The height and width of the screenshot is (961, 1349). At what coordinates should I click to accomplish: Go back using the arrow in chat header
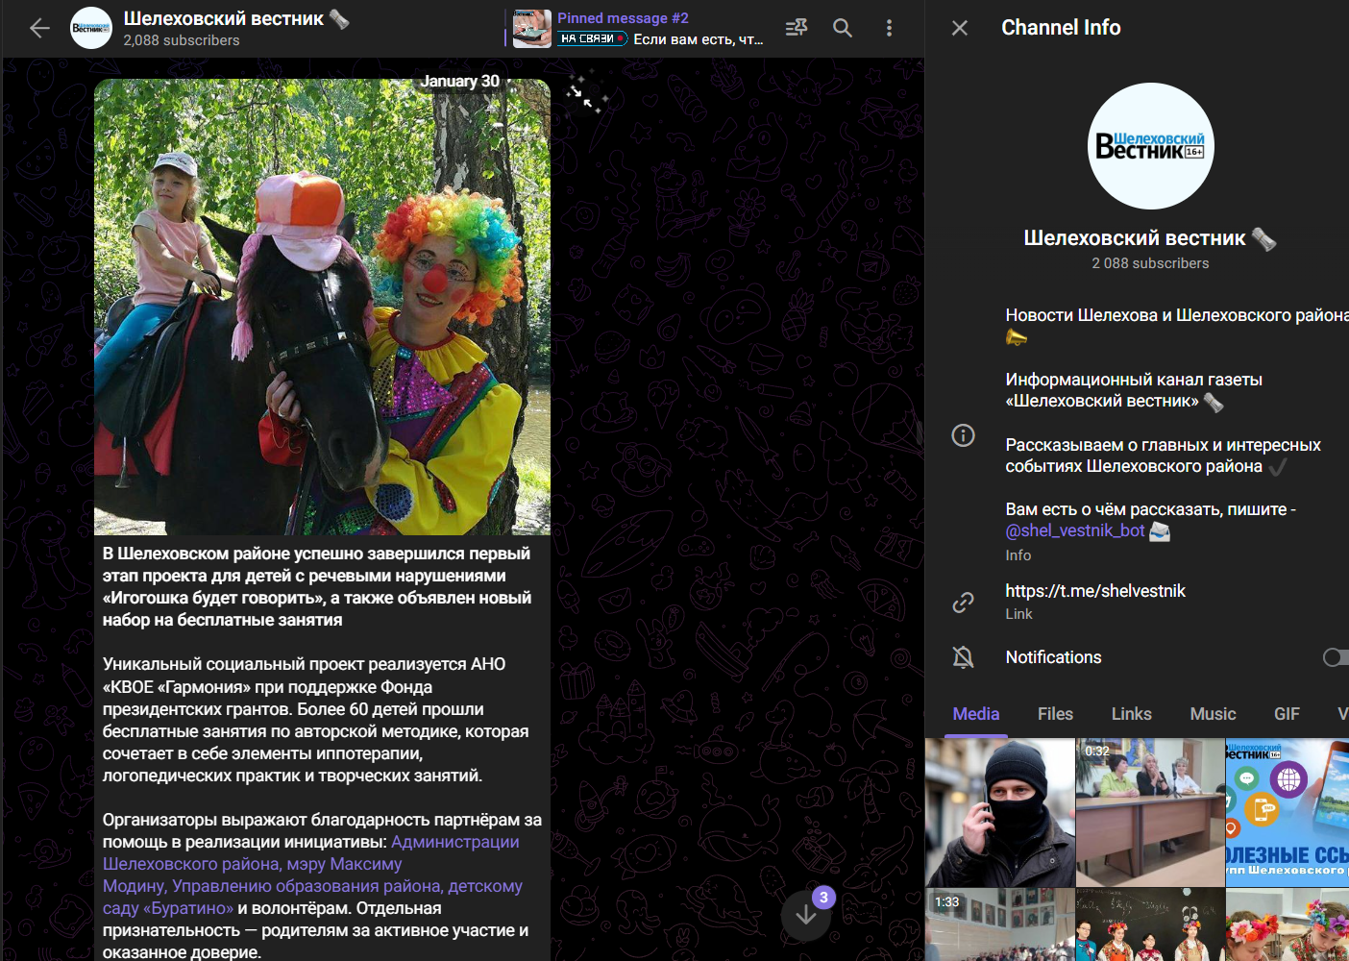39,29
